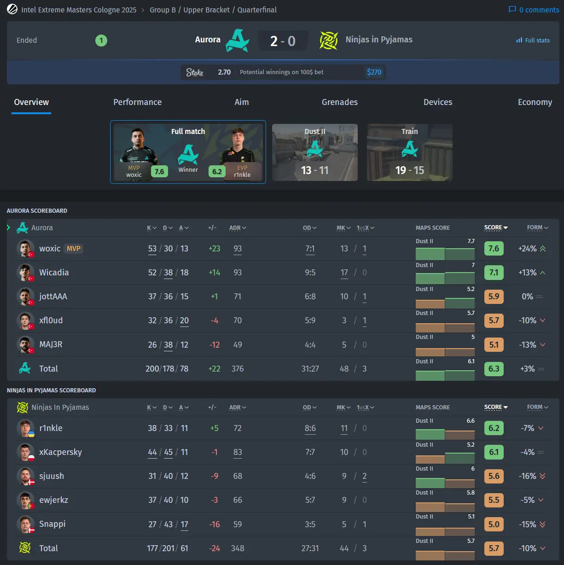Screen dimensions: 564x565
Task: Switch to the Devices tab
Action: [438, 102]
